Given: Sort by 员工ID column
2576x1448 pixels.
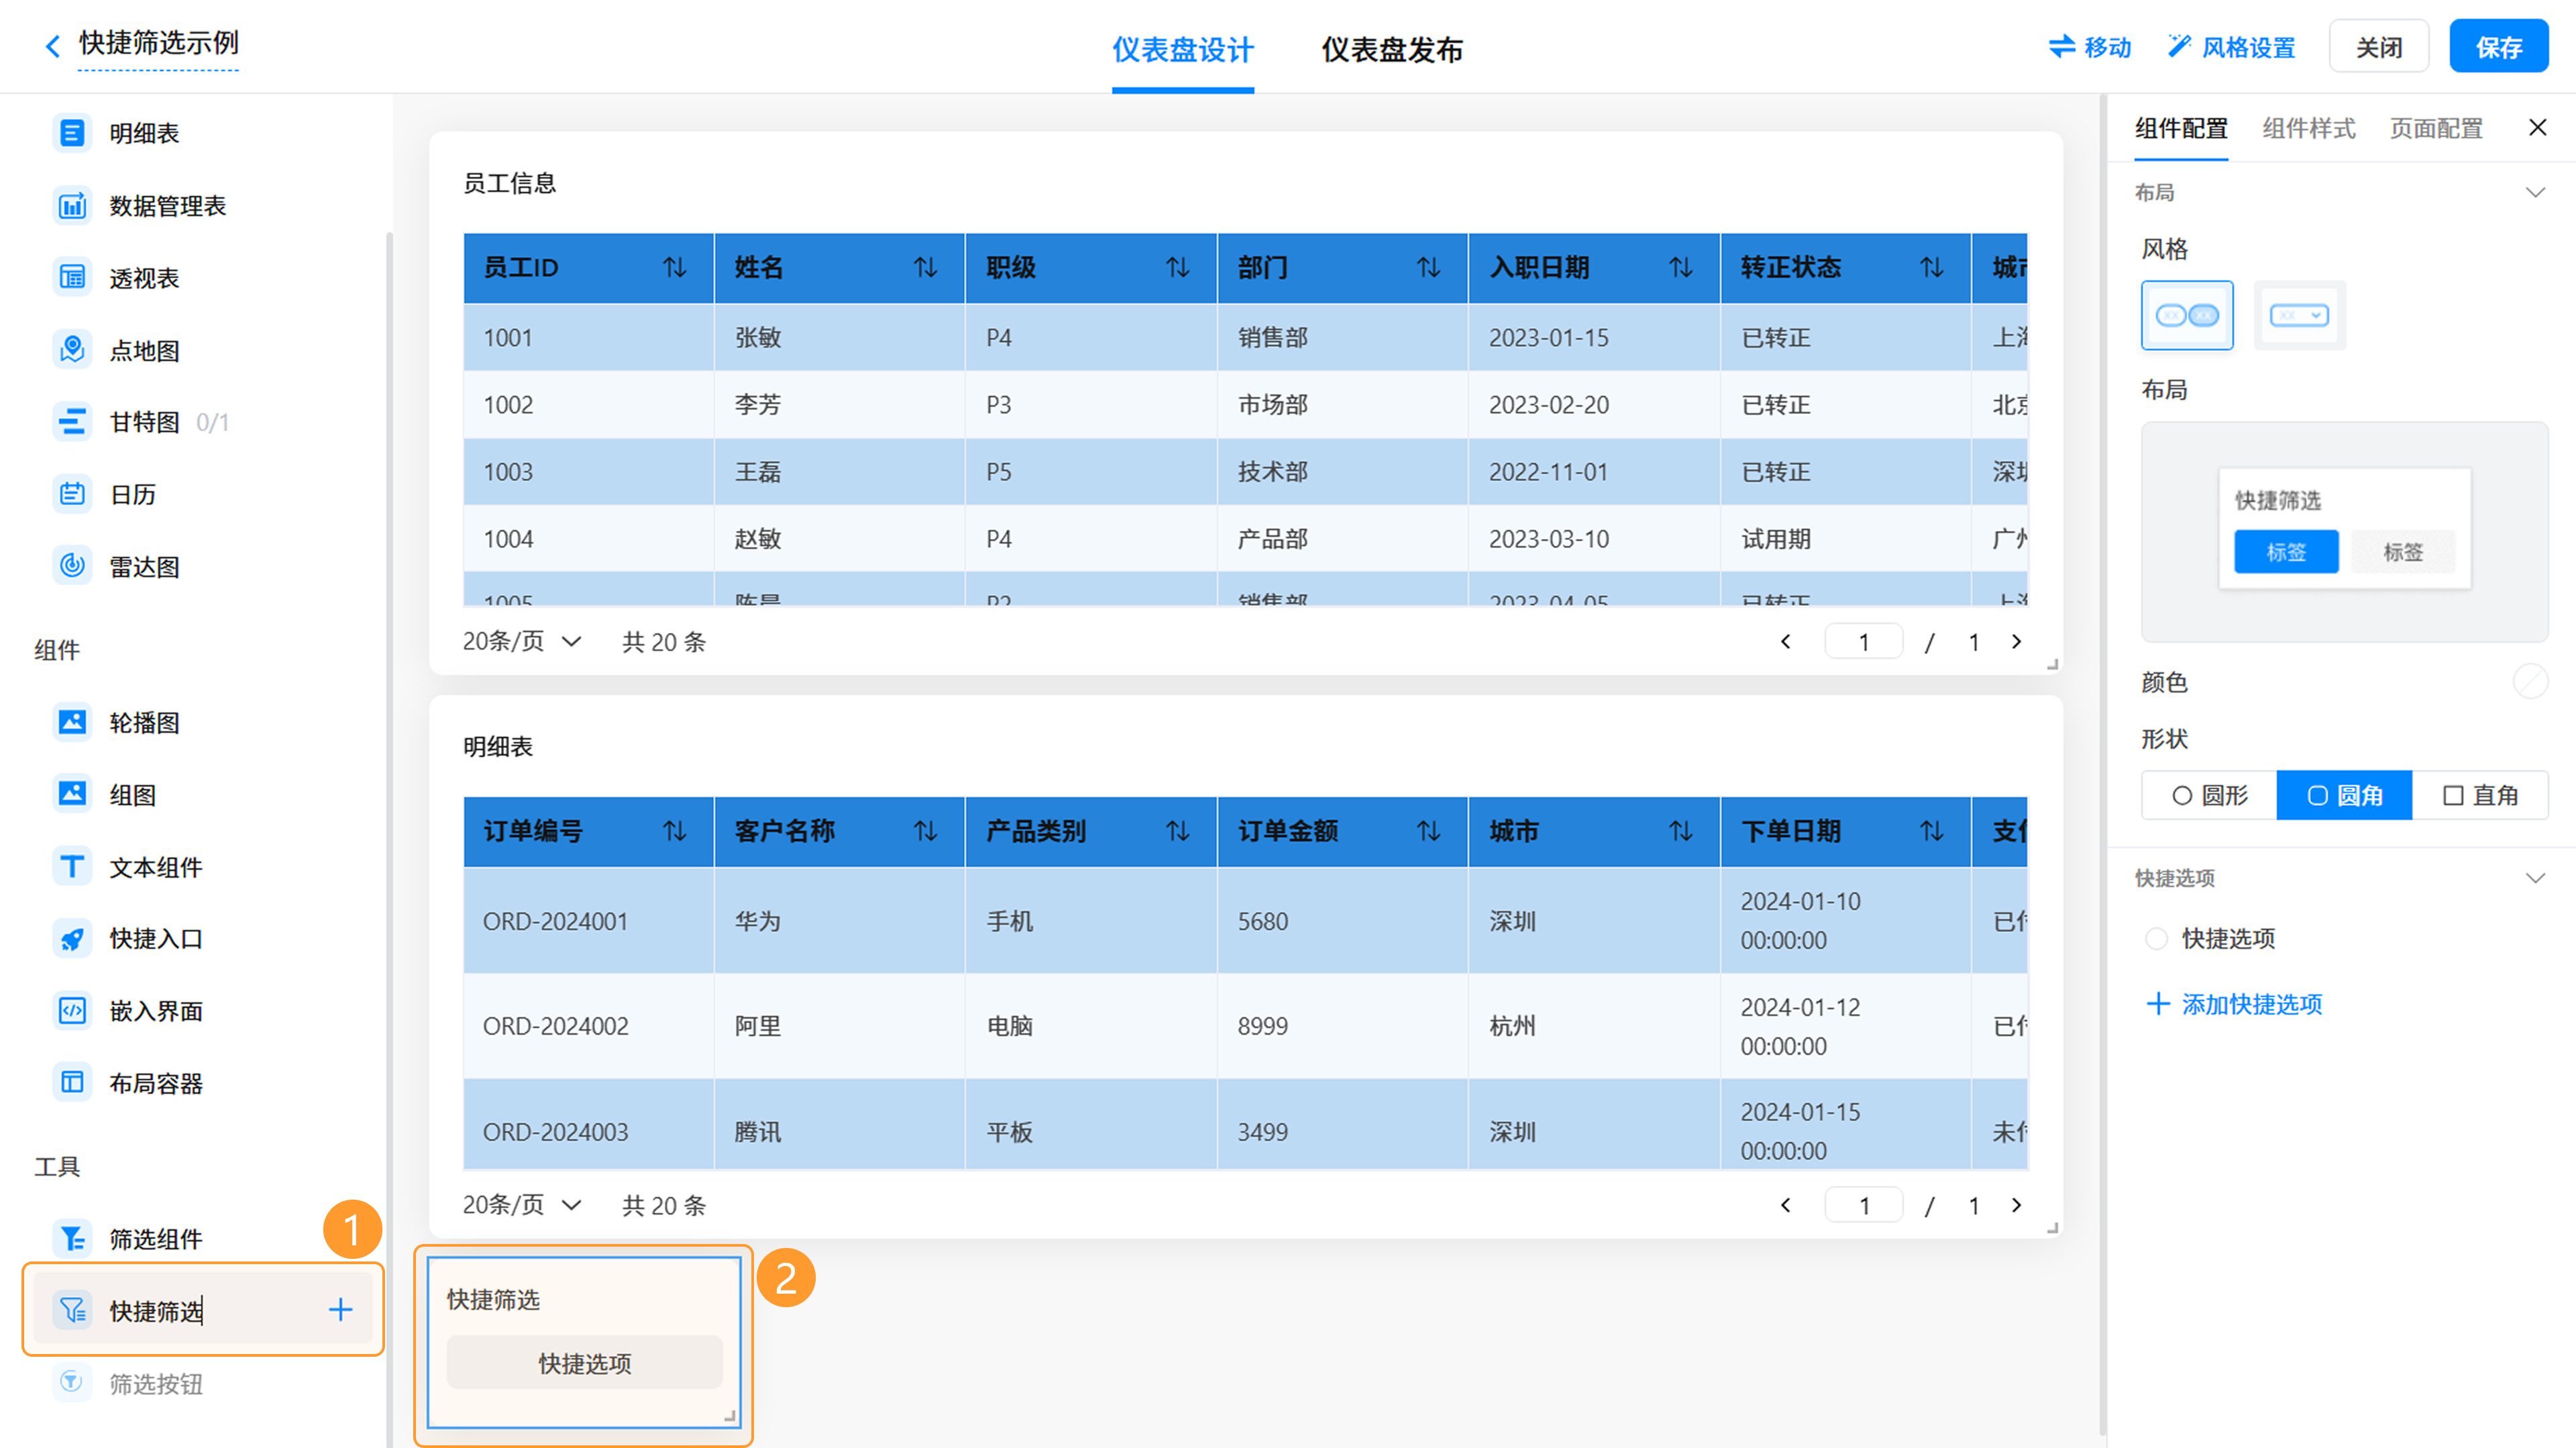Looking at the screenshot, I should pyautogui.click(x=675, y=268).
